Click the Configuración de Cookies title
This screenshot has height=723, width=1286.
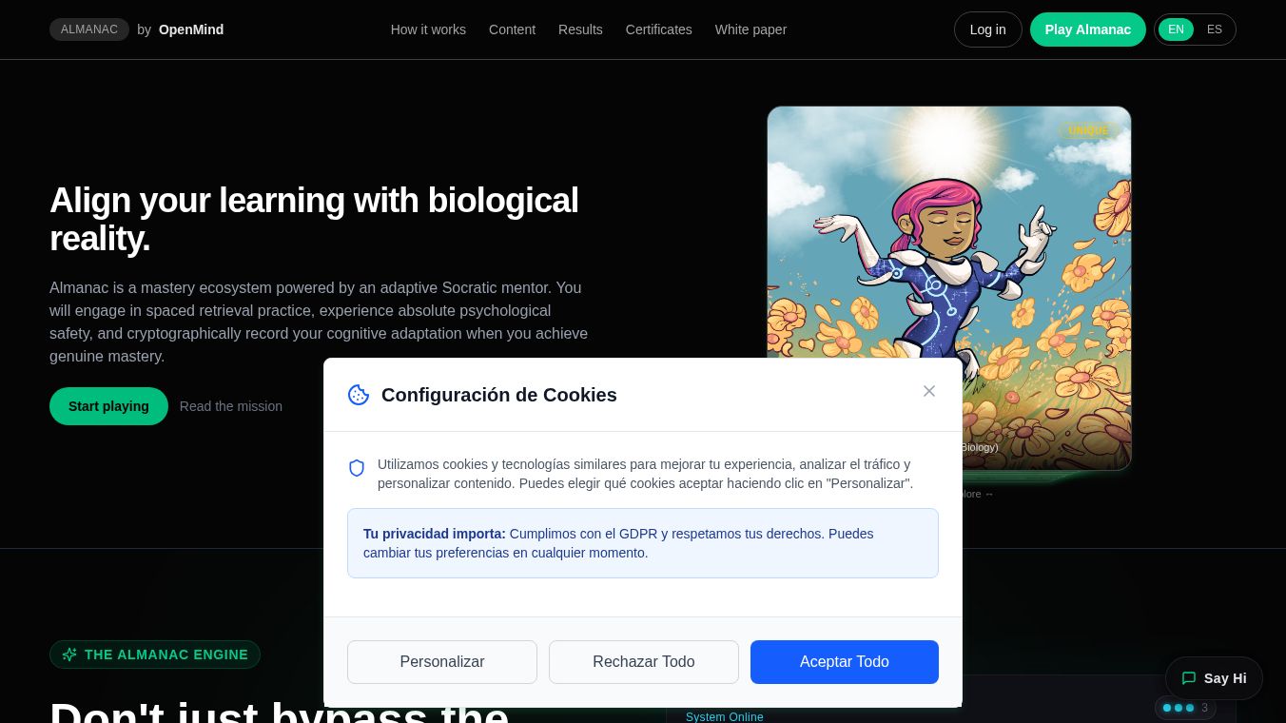coord(499,395)
